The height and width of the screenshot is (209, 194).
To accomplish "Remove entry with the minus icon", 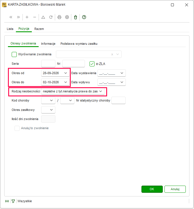I will (x=35, y=17).
